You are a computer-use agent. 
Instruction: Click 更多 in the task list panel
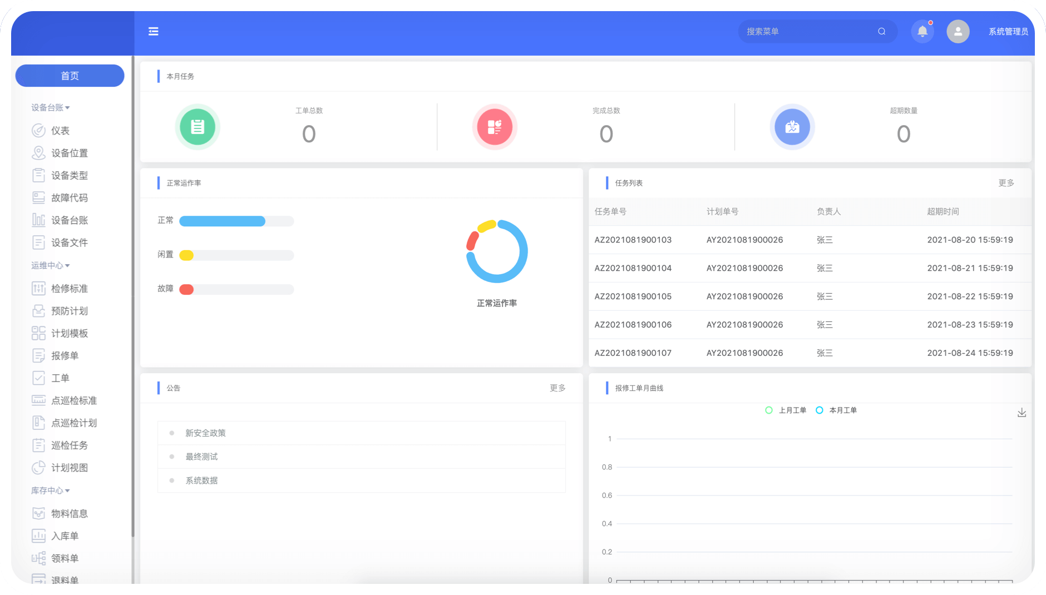point(1006,183)
